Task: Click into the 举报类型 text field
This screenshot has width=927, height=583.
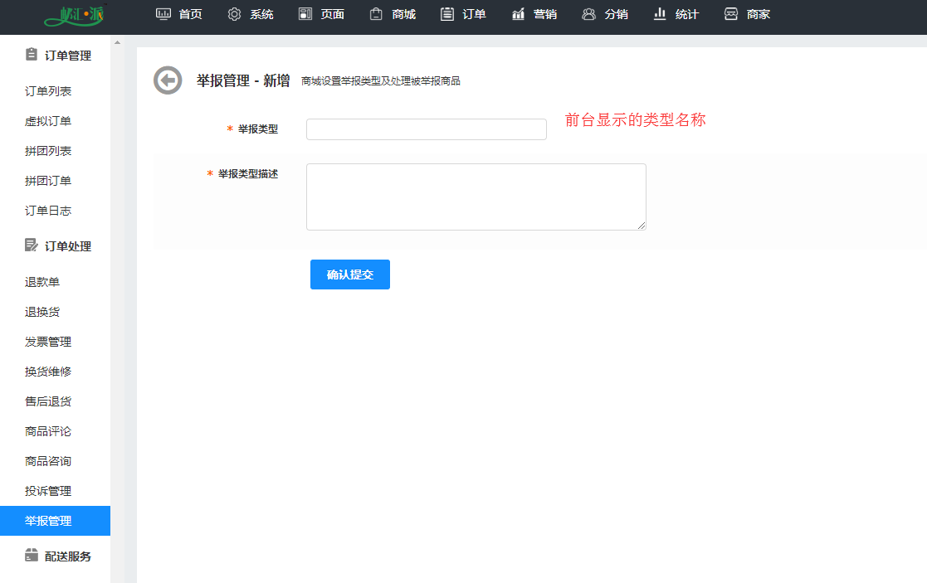Action: click(x=426, y=129)
